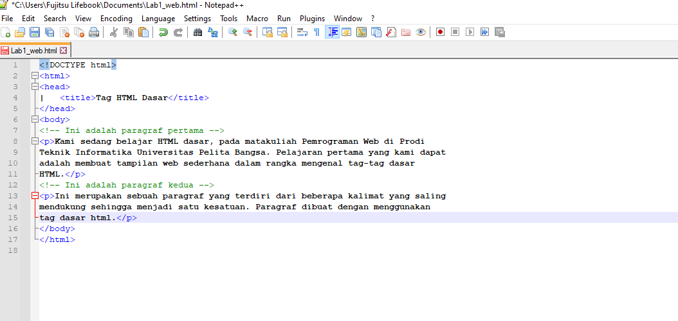Open the Settings menu

click(x=197, y=19)
